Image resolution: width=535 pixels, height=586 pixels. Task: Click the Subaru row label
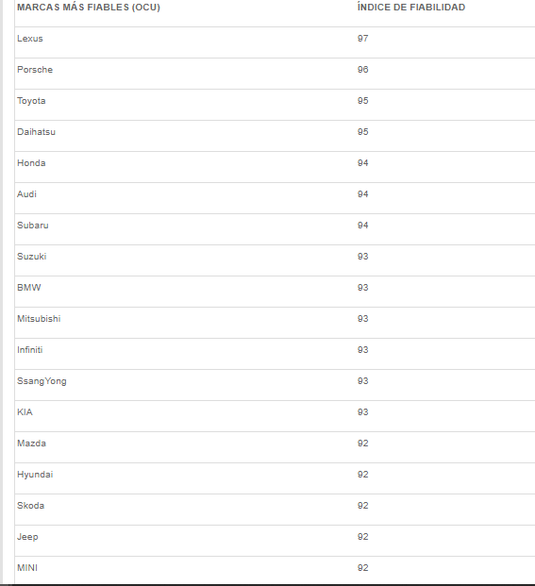click(x=33, y=226)
